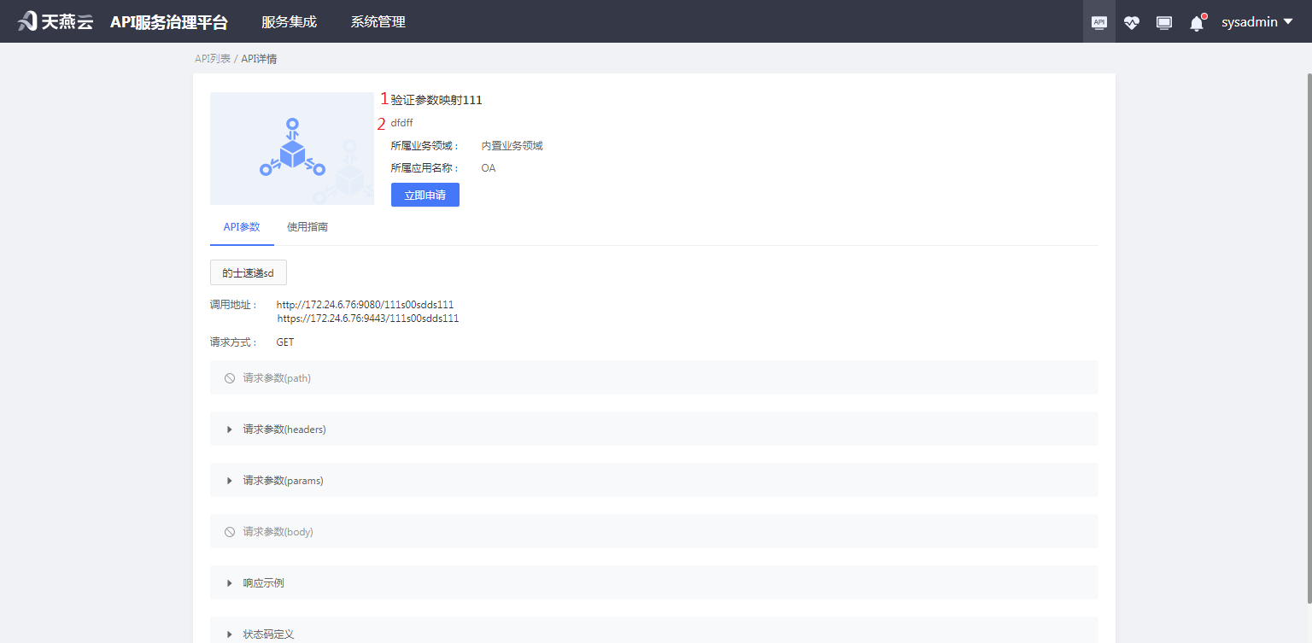Click the red notification badge on the bell
The width and height of the screenshot is (1312, 643).
click(1203, 15)
